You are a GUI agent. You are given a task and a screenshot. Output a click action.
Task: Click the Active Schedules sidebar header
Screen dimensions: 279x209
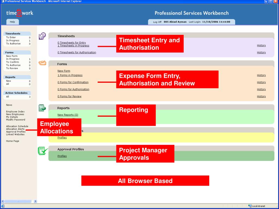tap(17, 93)
